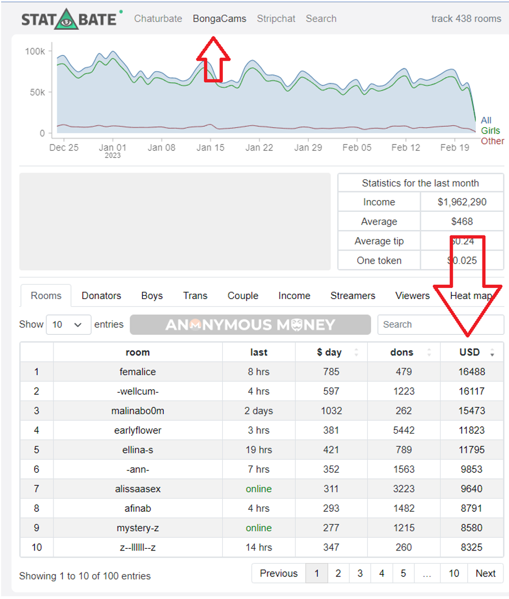Switch to the Trans tab
509x599 pixels.
[x=195, y=296]
